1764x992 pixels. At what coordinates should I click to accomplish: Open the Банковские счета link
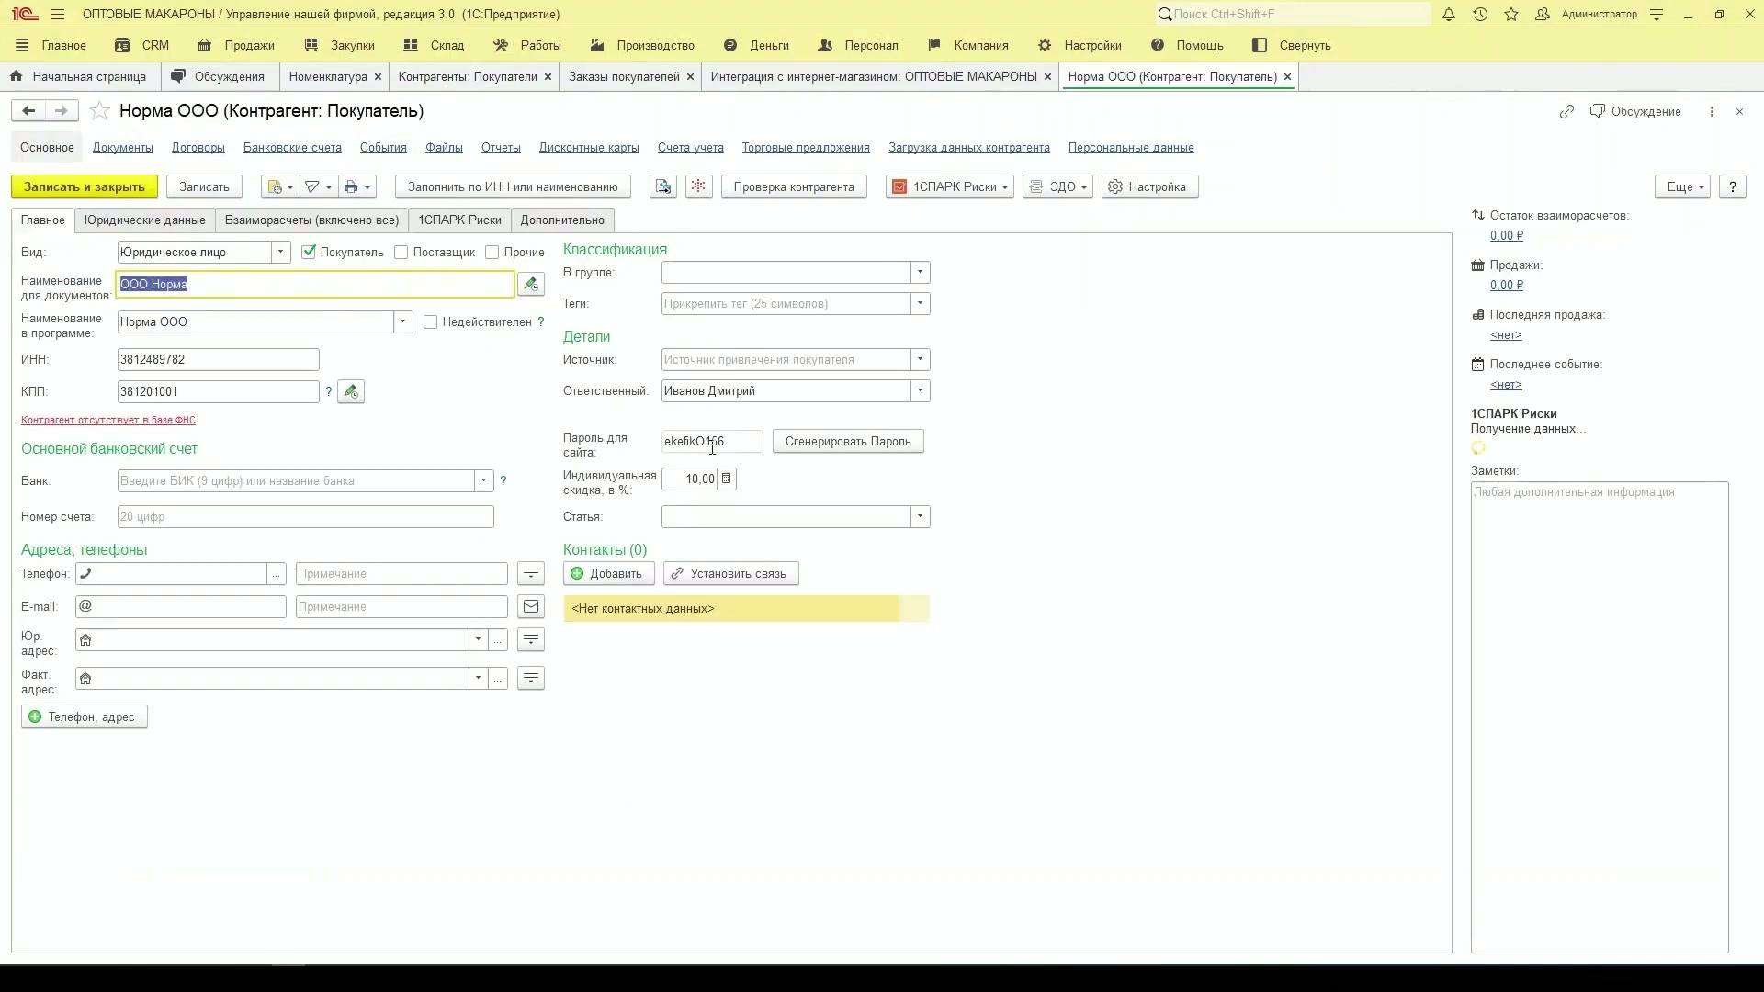pyautogui.click(x=292, y=148)
